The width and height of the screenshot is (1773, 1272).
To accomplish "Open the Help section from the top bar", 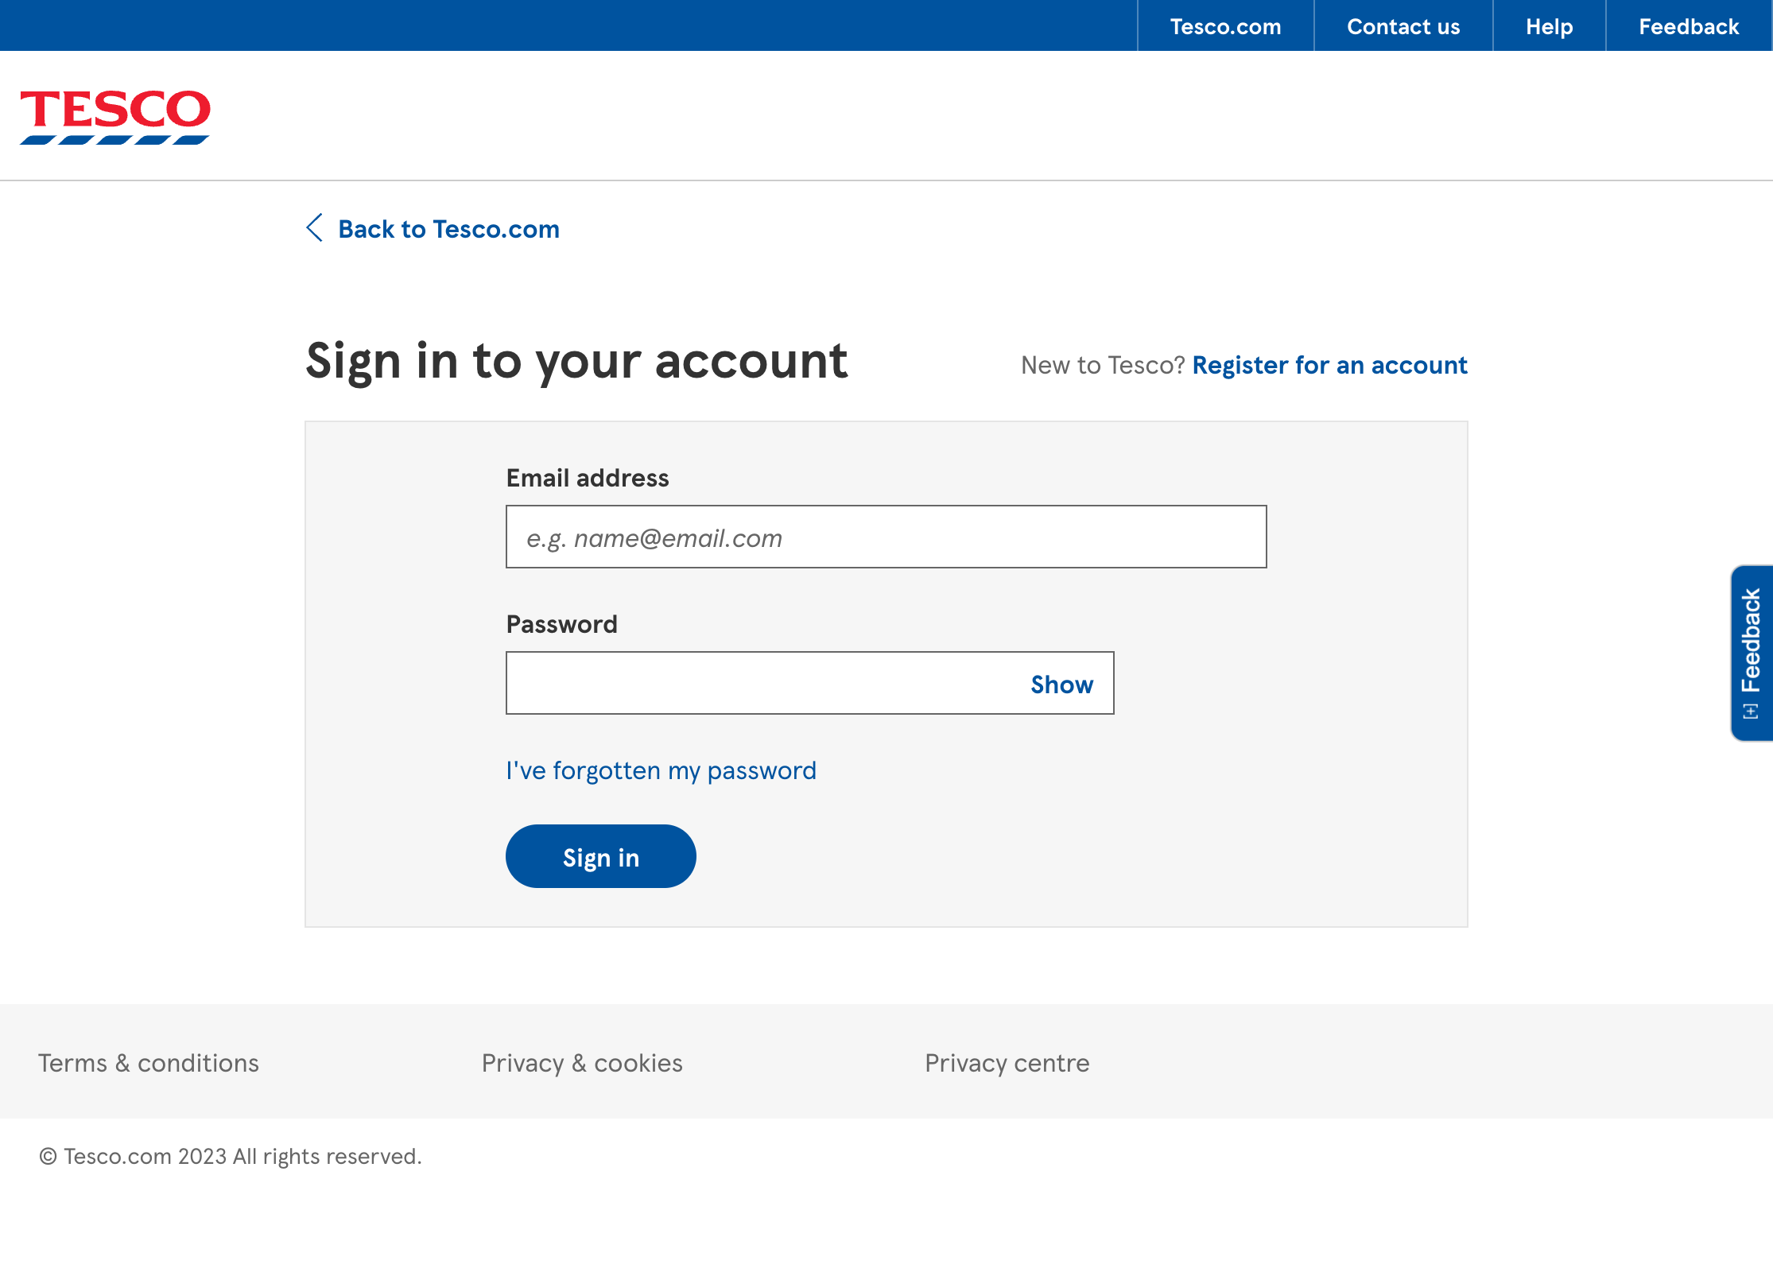I will (1548, 25).
